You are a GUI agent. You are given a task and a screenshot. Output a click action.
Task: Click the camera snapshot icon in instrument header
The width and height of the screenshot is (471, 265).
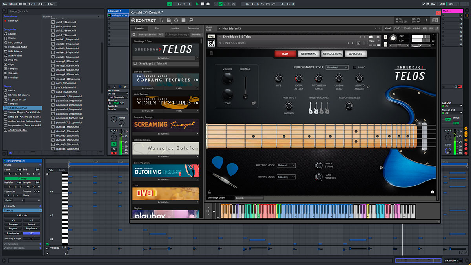371,37
